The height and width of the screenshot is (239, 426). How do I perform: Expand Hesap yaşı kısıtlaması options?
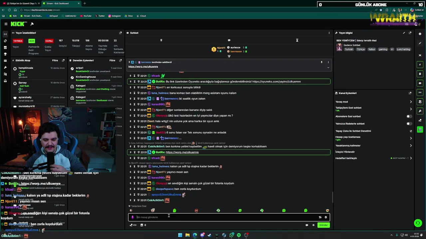pyautogui.click(x=411, y=138)
